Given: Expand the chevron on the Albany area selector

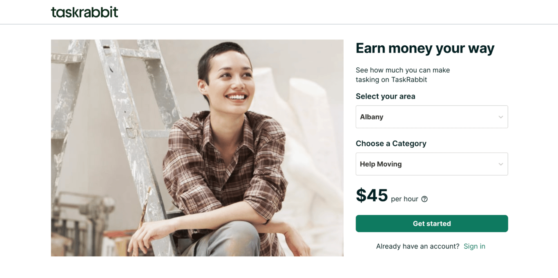Looking at the screenshot, I should pyautogui.click(x=501, y=117).
